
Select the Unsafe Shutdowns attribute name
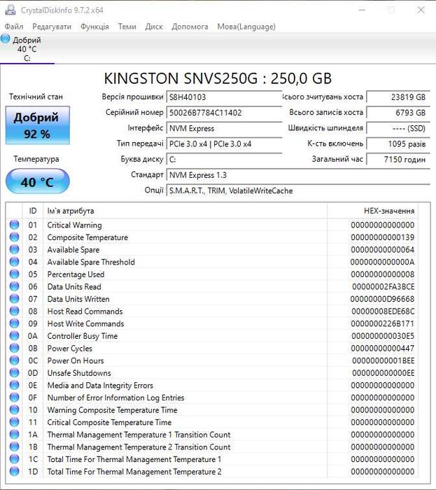tap(79, 373)
